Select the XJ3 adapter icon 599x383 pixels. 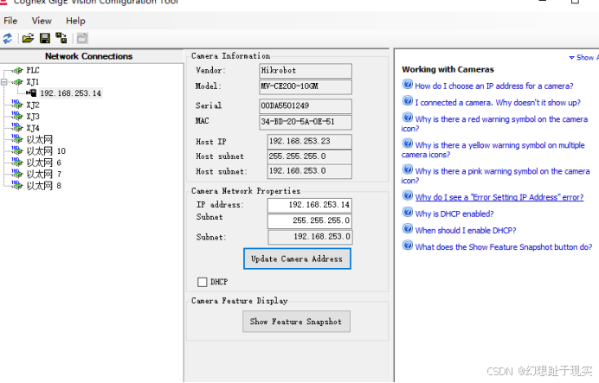(x=17, y=116)
